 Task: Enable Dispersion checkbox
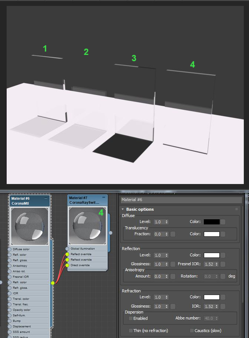130,319
